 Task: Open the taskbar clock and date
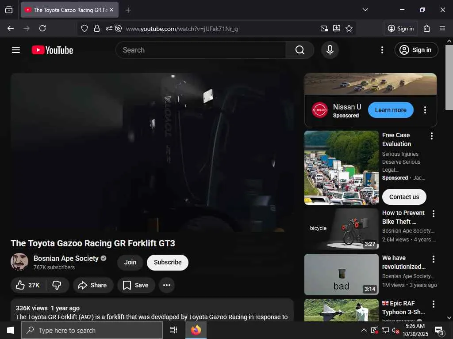(x=415, y=330)
